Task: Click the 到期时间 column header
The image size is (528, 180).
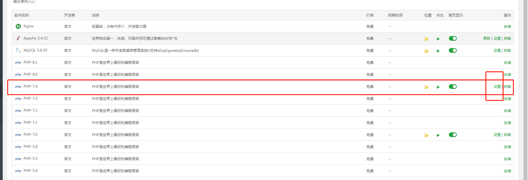Action: tap(395, 15)
